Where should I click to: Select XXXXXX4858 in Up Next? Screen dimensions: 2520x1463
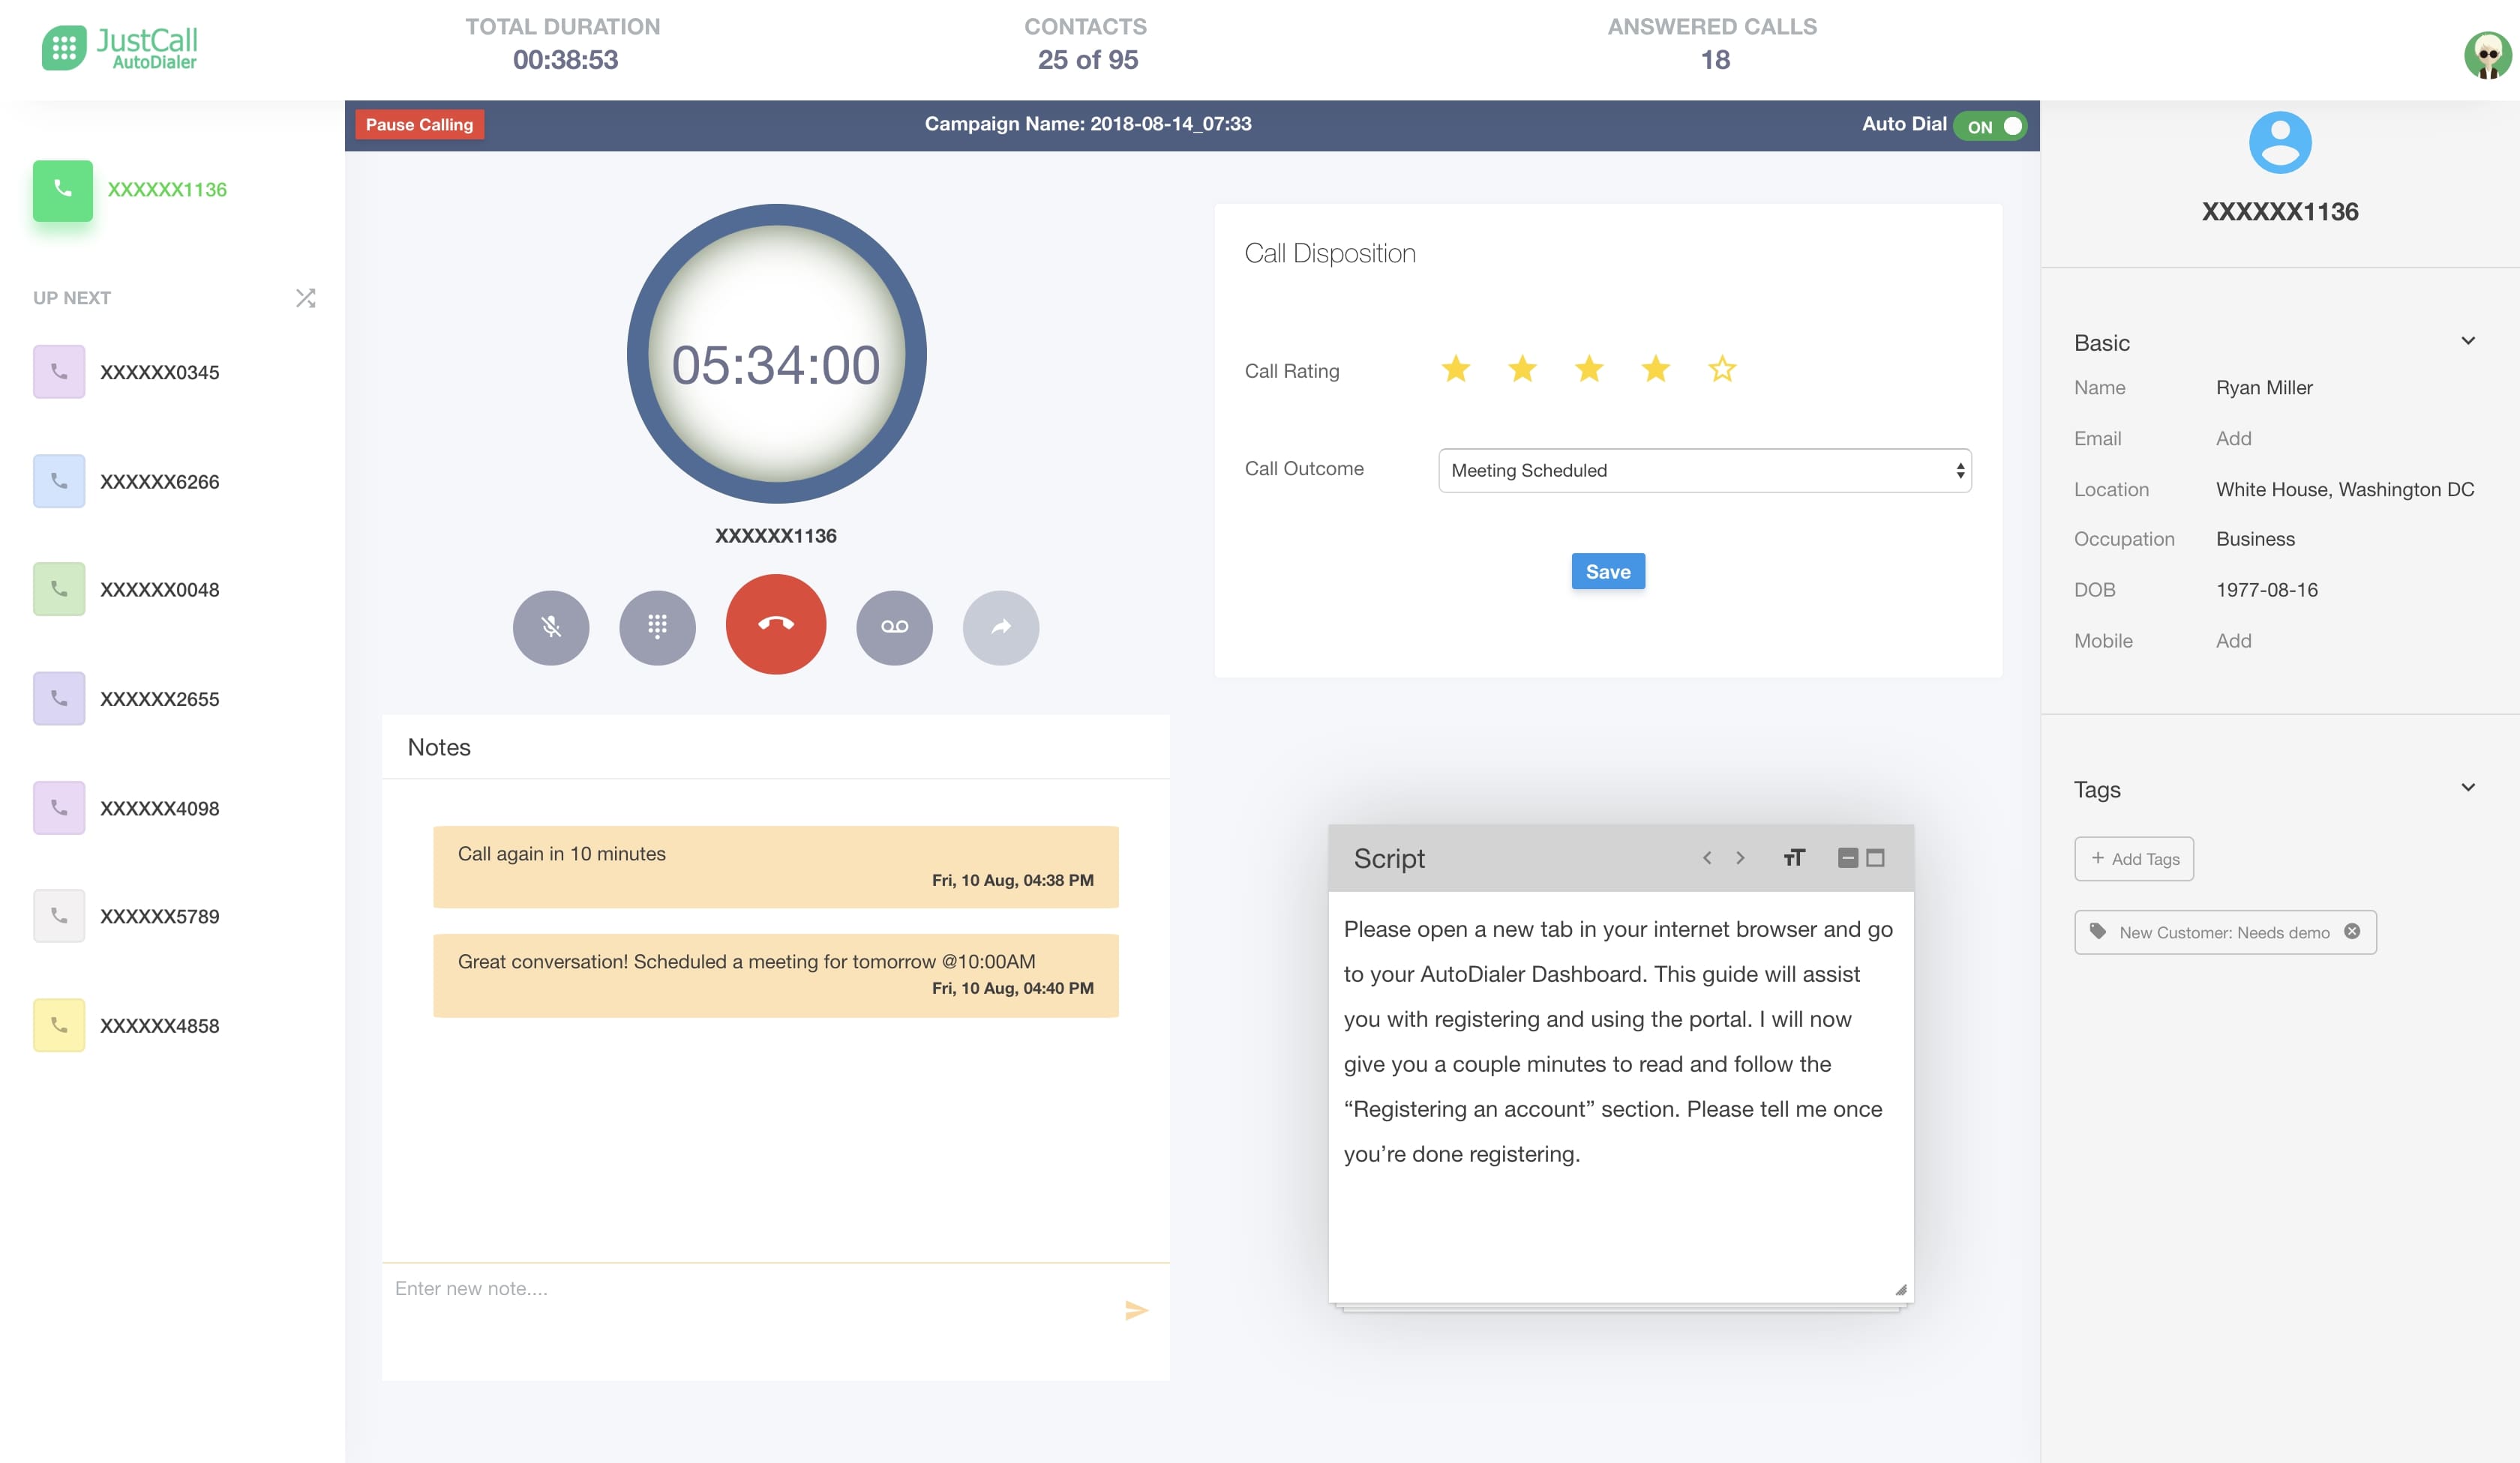coord(159,1025)
